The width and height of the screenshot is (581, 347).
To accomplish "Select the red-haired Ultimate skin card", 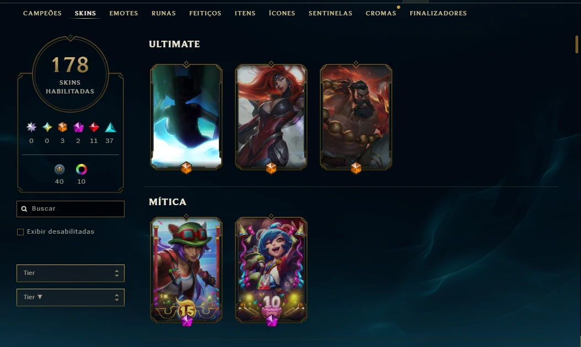I will (271, 117).
